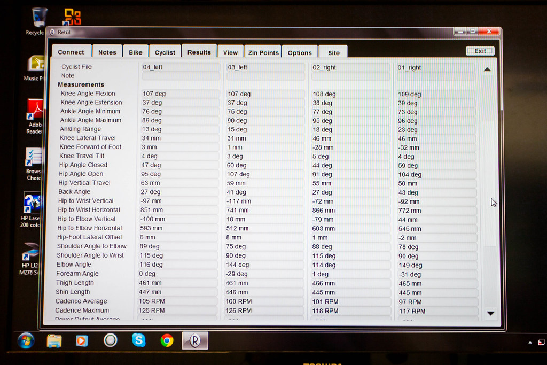
Task: Switch to the Connect tab
Action: click(x=71, y=52)
